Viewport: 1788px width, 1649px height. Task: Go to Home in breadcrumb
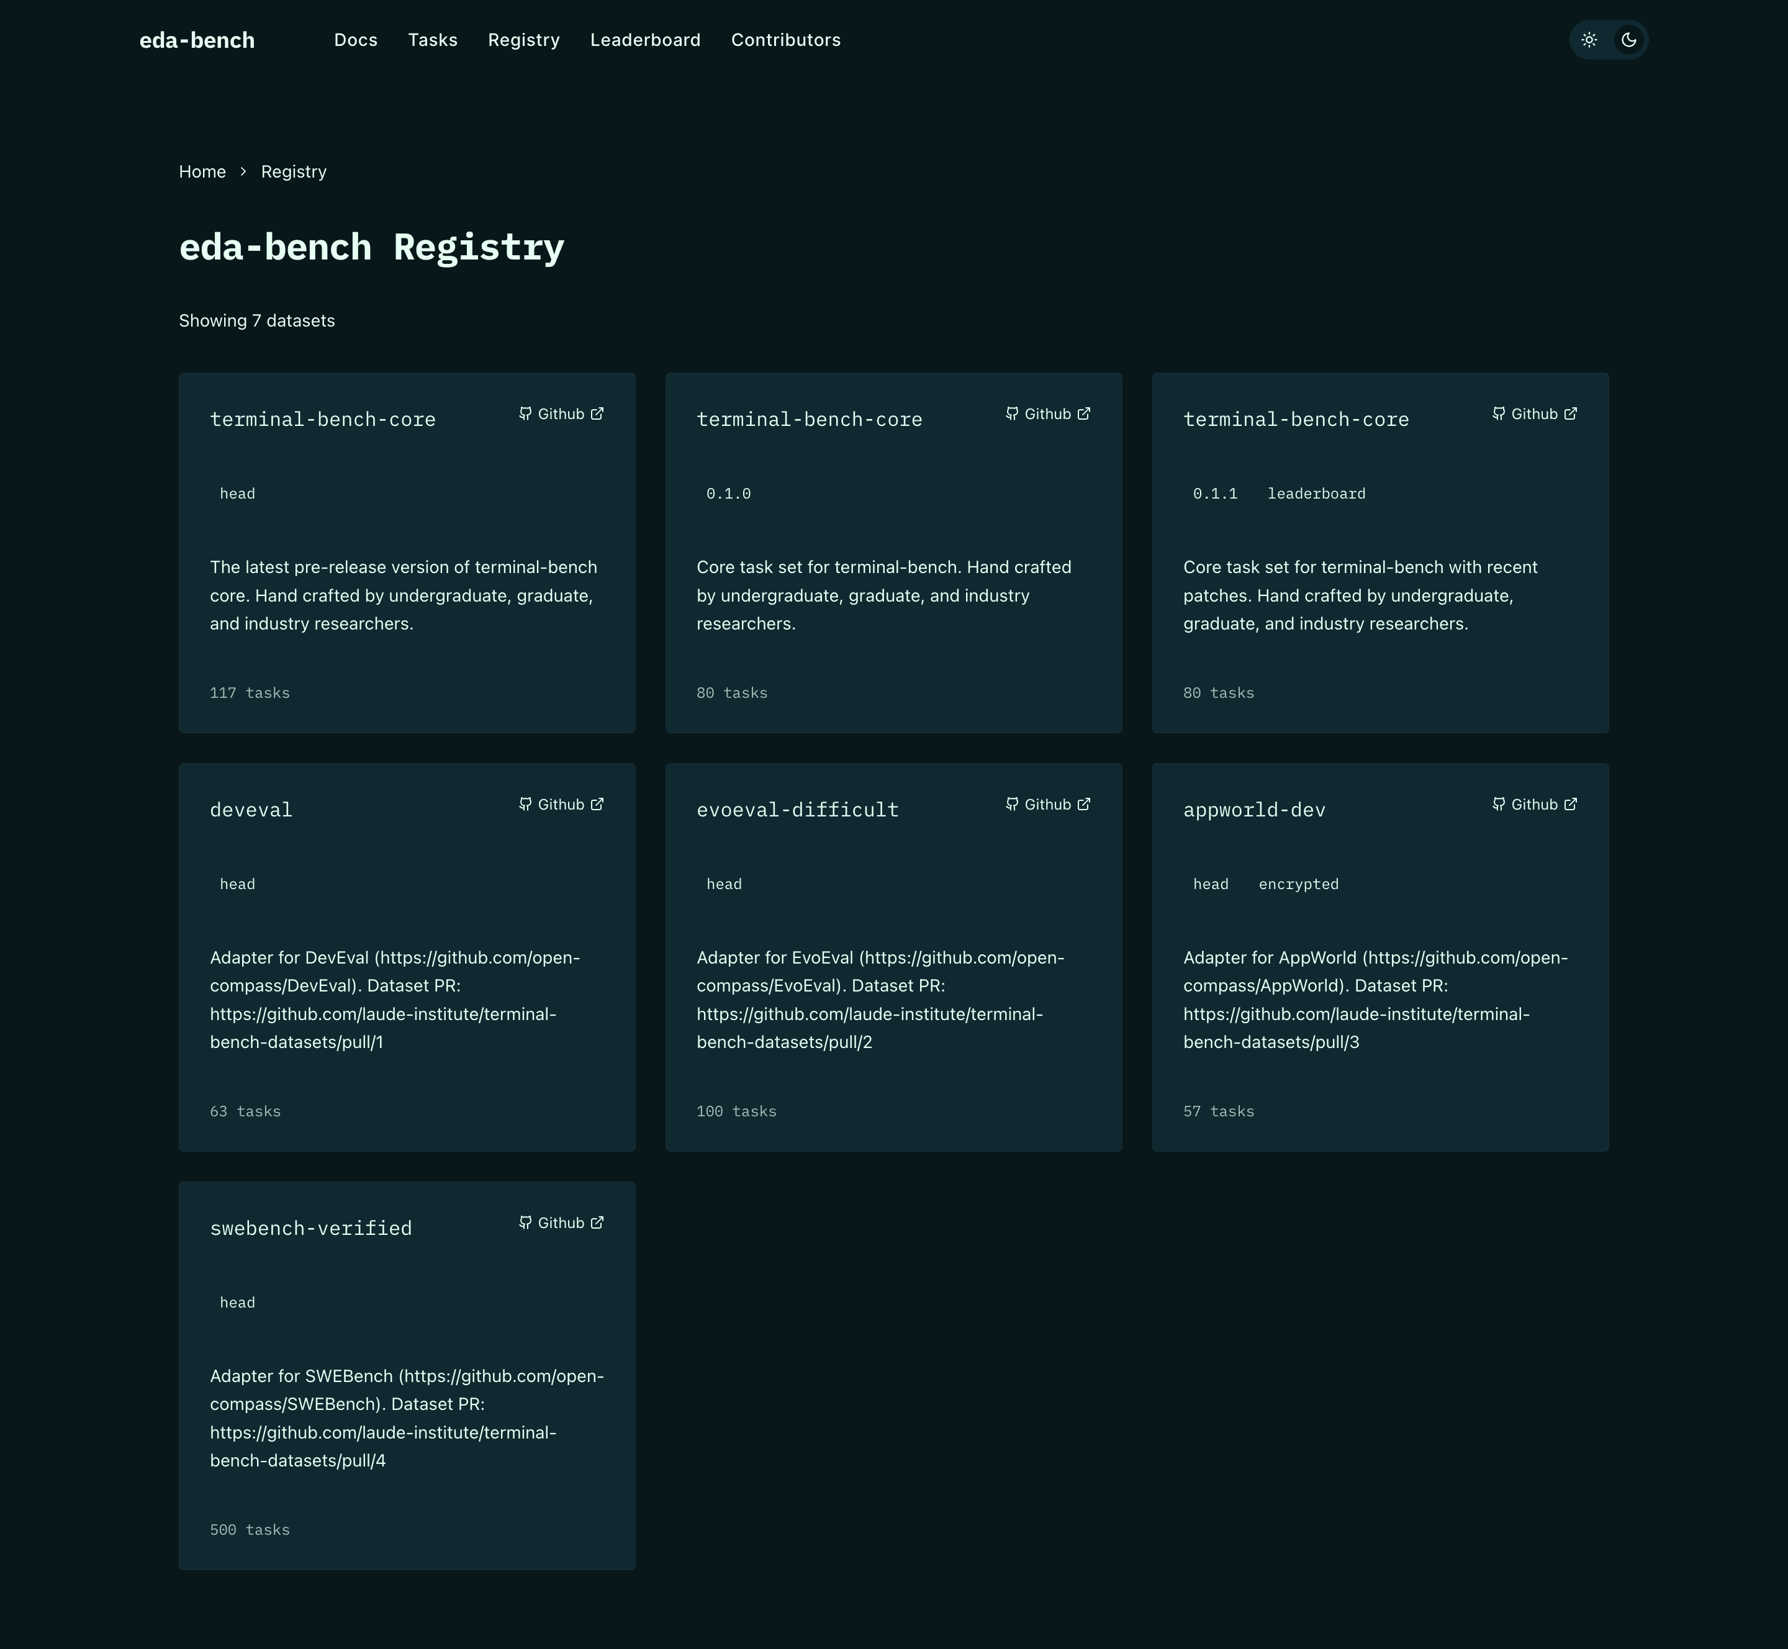pos(202,171)
